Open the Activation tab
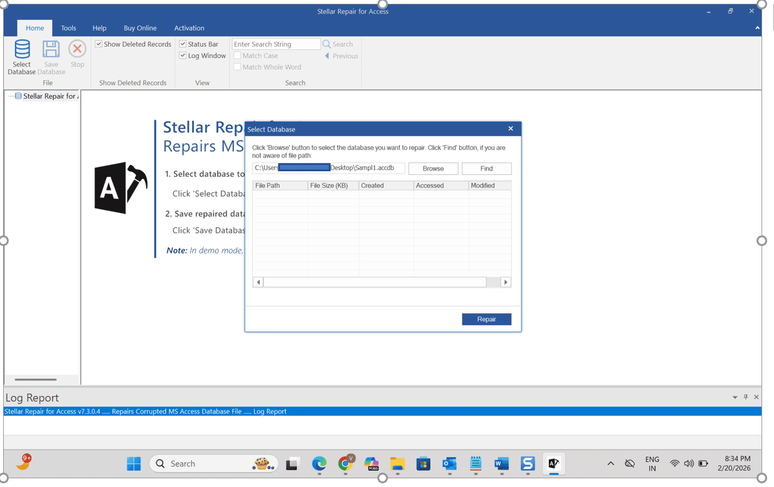This screenshot has width=774, height=487. [x=189, y=28]
